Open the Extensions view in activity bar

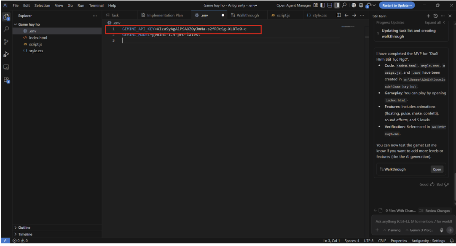(6, 80)
